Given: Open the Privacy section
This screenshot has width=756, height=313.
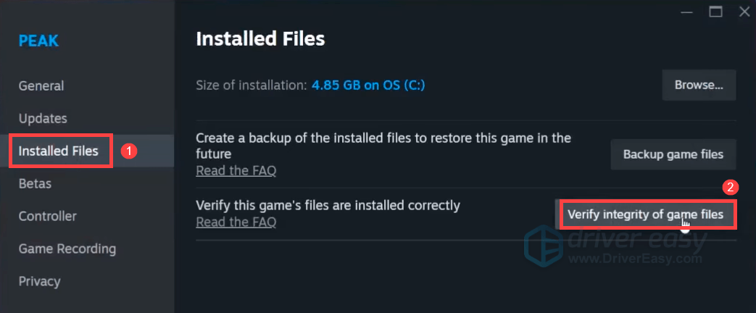Looking at the screenshot, I should [x=39, y=281].
